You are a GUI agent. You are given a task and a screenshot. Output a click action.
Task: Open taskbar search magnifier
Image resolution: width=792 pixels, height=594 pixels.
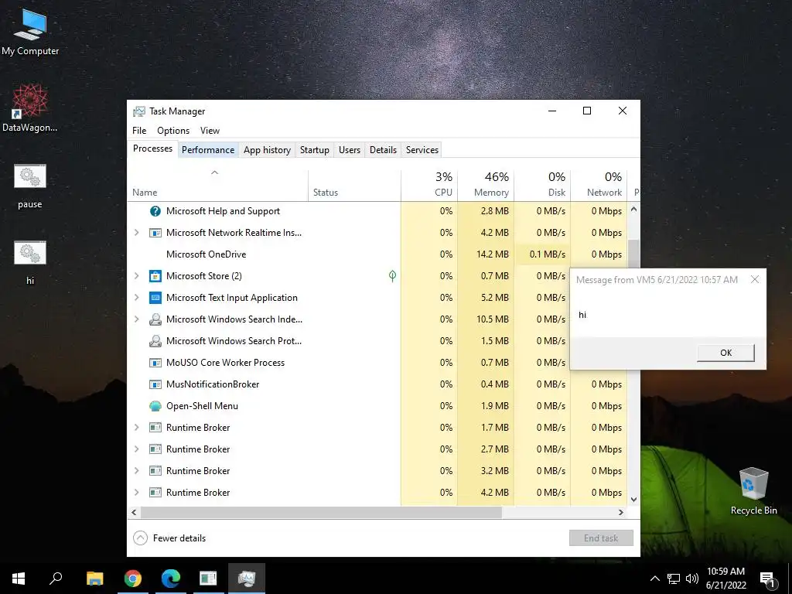[56, 579]
